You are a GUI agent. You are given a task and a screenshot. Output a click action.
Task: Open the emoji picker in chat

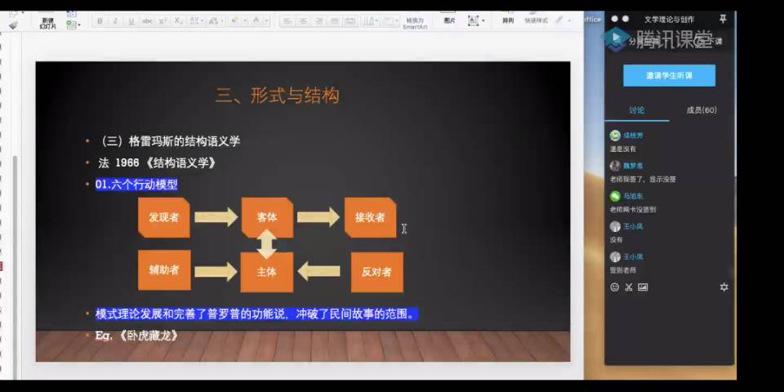pos(615,287)
